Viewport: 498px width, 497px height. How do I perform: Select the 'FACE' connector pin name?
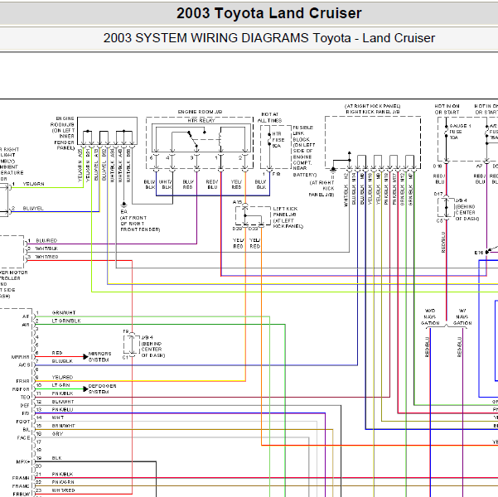click(x=23, y=437)
